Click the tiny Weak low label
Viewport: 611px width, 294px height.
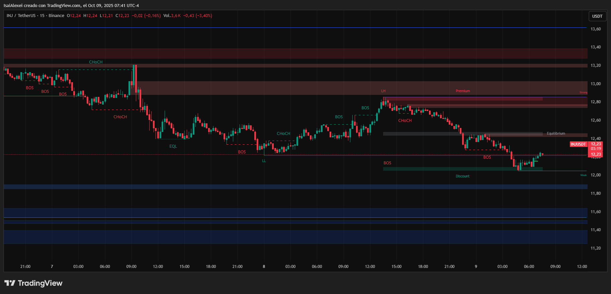[x=583, y=175]
